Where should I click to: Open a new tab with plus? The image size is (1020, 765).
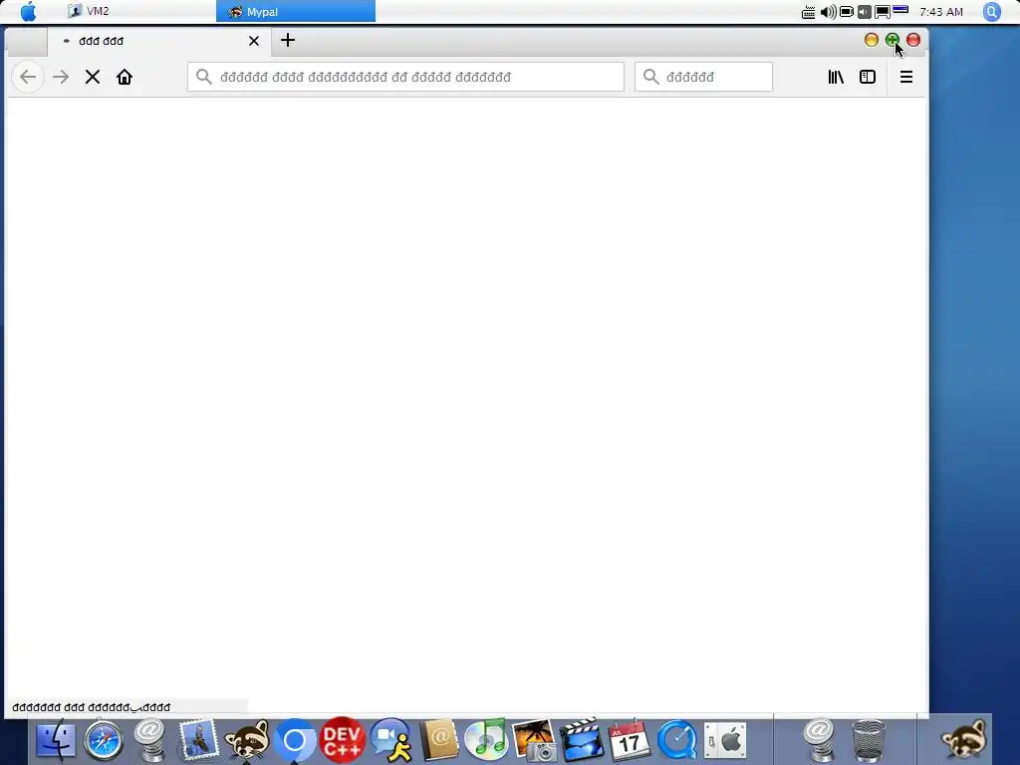pos(288,40)
